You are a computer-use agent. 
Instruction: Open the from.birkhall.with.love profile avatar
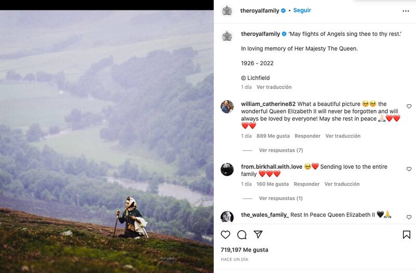point(227,169)
